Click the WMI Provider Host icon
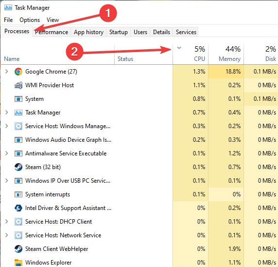This screenshot has height=267, width=278. pos(18,85)
